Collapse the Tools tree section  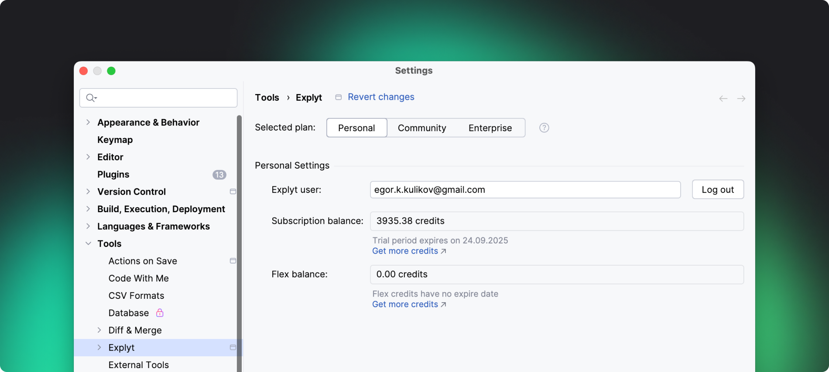(88, 243)
